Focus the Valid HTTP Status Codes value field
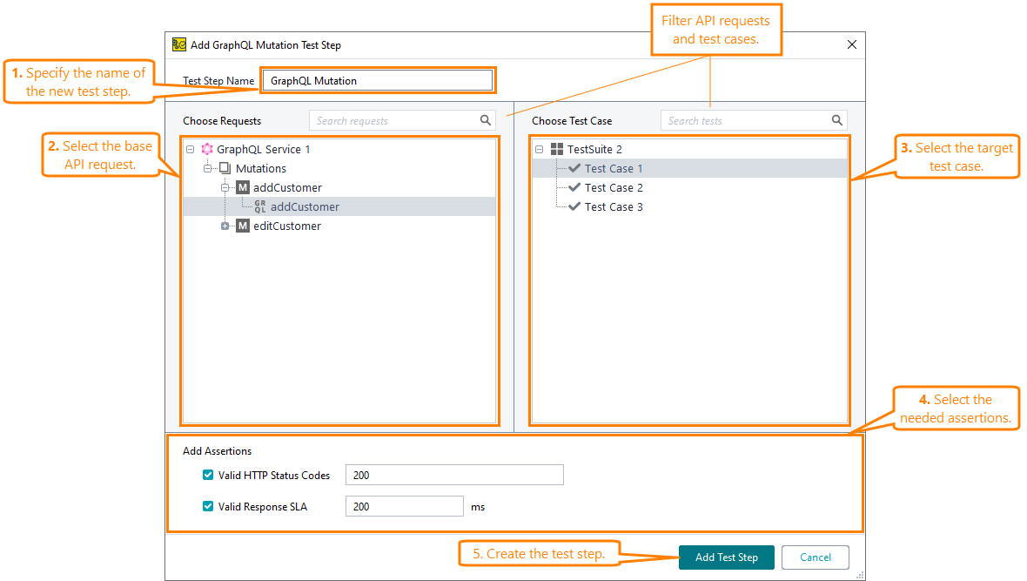This screenshot has height=581, width=1027. click(x=453, y=475)
